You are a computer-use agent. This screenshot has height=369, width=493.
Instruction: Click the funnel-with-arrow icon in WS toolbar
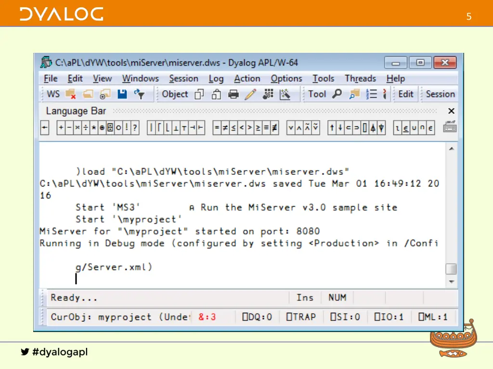139,94
